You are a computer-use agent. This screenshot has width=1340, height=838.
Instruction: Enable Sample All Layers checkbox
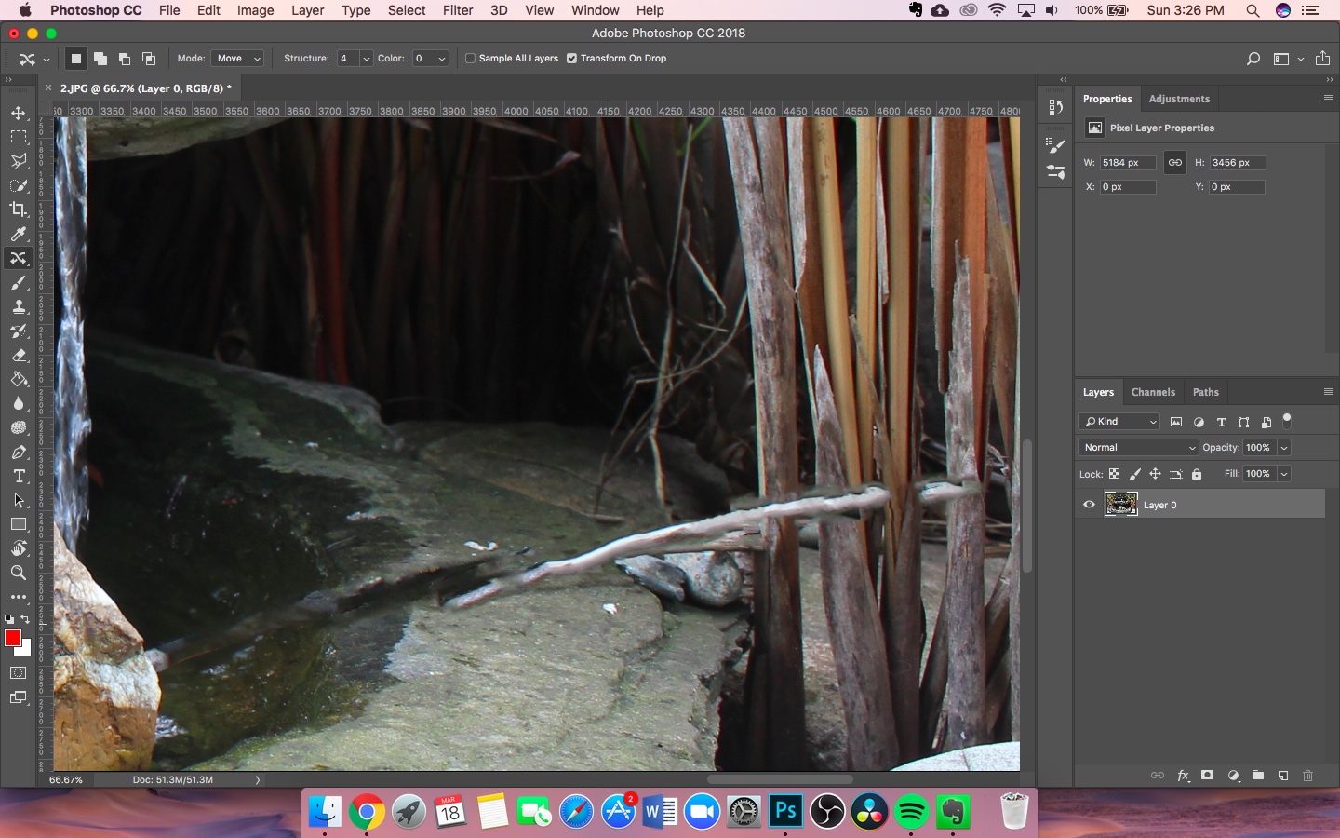471,59
